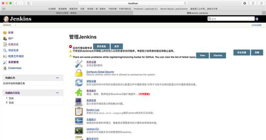Open the 读取设置 link
This screenshot has width=266, height=140.
tap(91, 81)
